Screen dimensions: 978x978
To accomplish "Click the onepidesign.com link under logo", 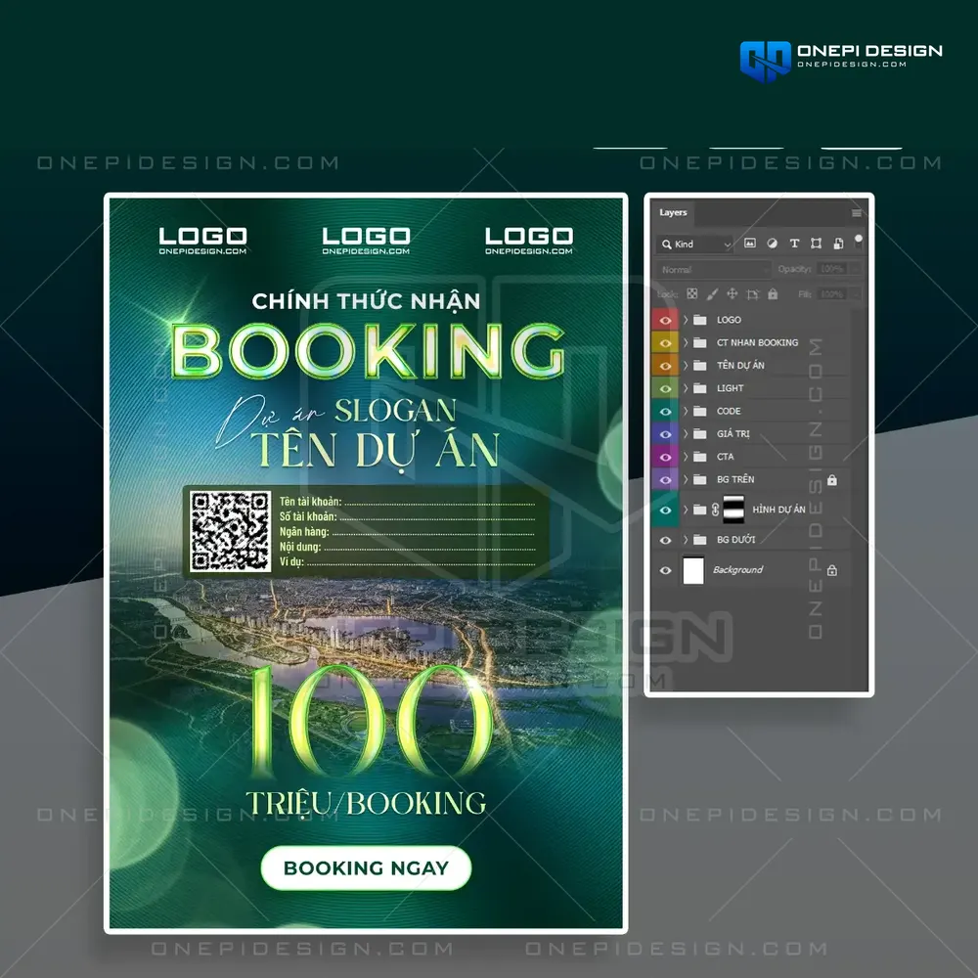I will (852, 65).
